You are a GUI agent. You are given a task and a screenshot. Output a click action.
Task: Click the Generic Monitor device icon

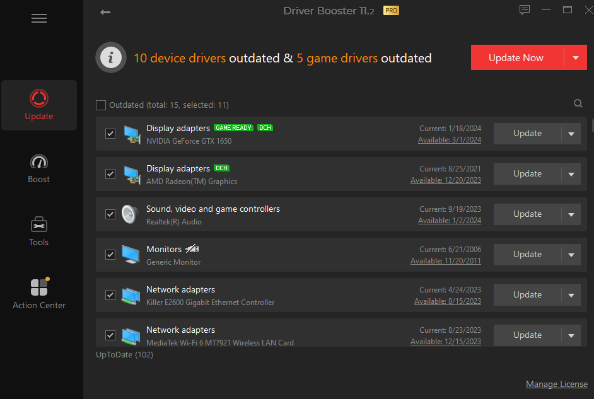[131, 255]
